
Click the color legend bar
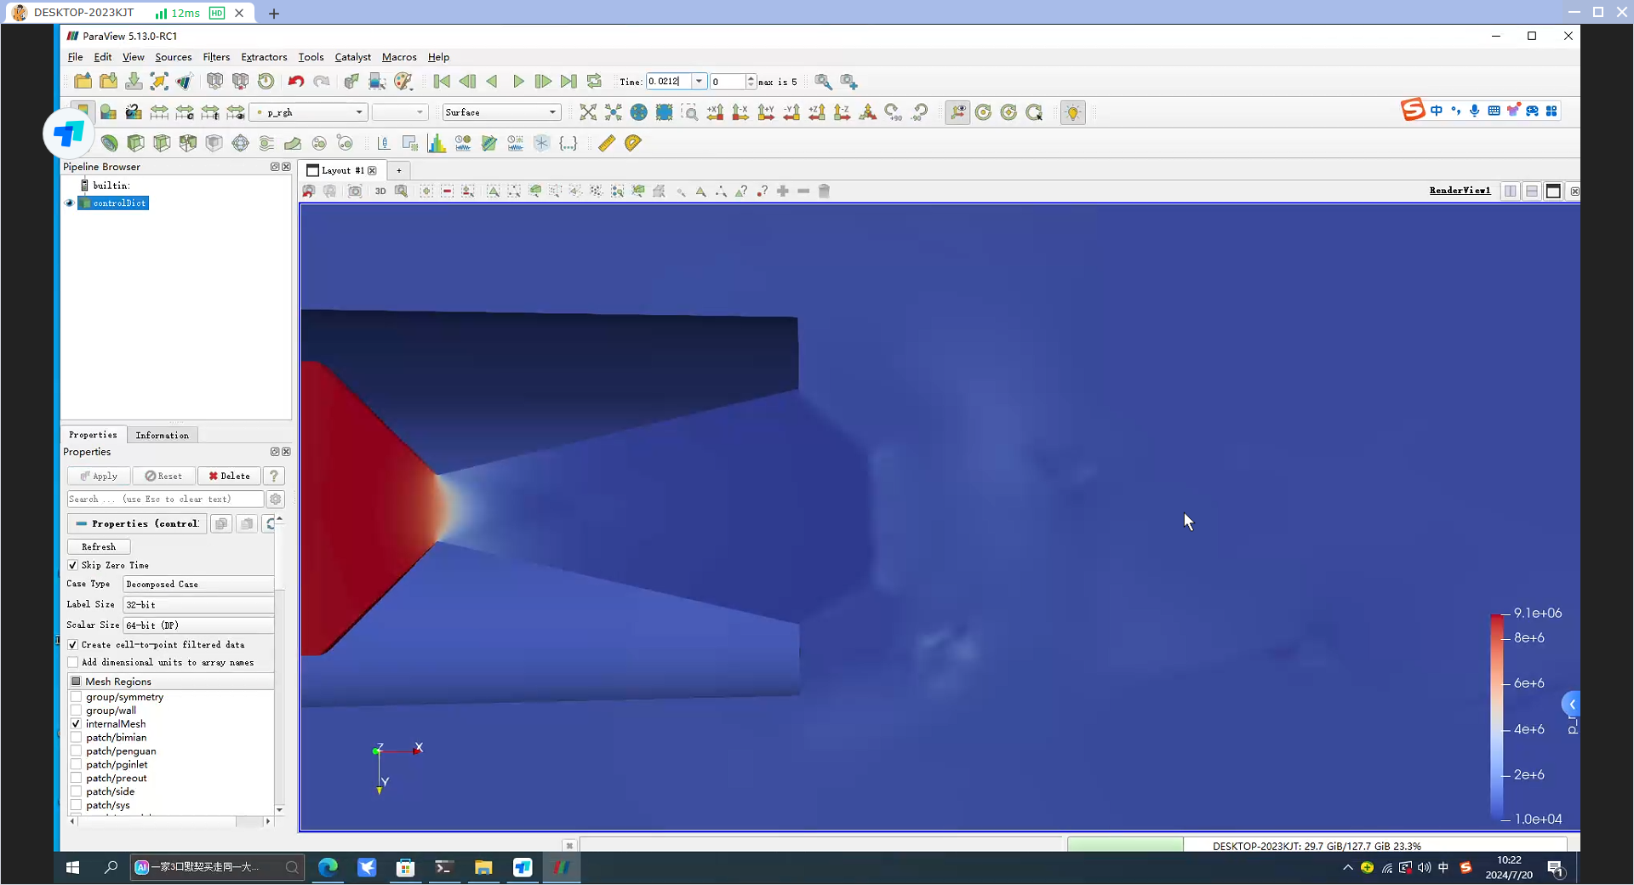coord(1496,717)
